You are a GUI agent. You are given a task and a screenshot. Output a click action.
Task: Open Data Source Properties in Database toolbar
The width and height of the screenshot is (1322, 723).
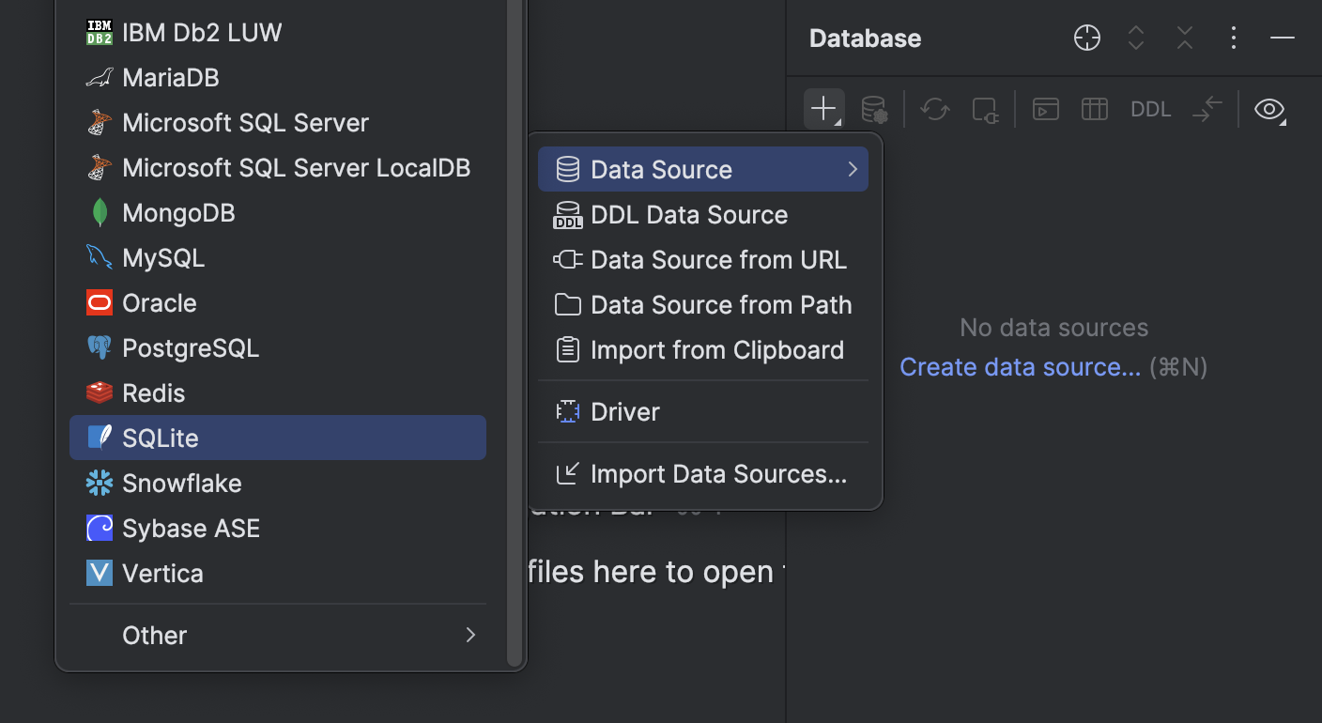pos(874,109)
